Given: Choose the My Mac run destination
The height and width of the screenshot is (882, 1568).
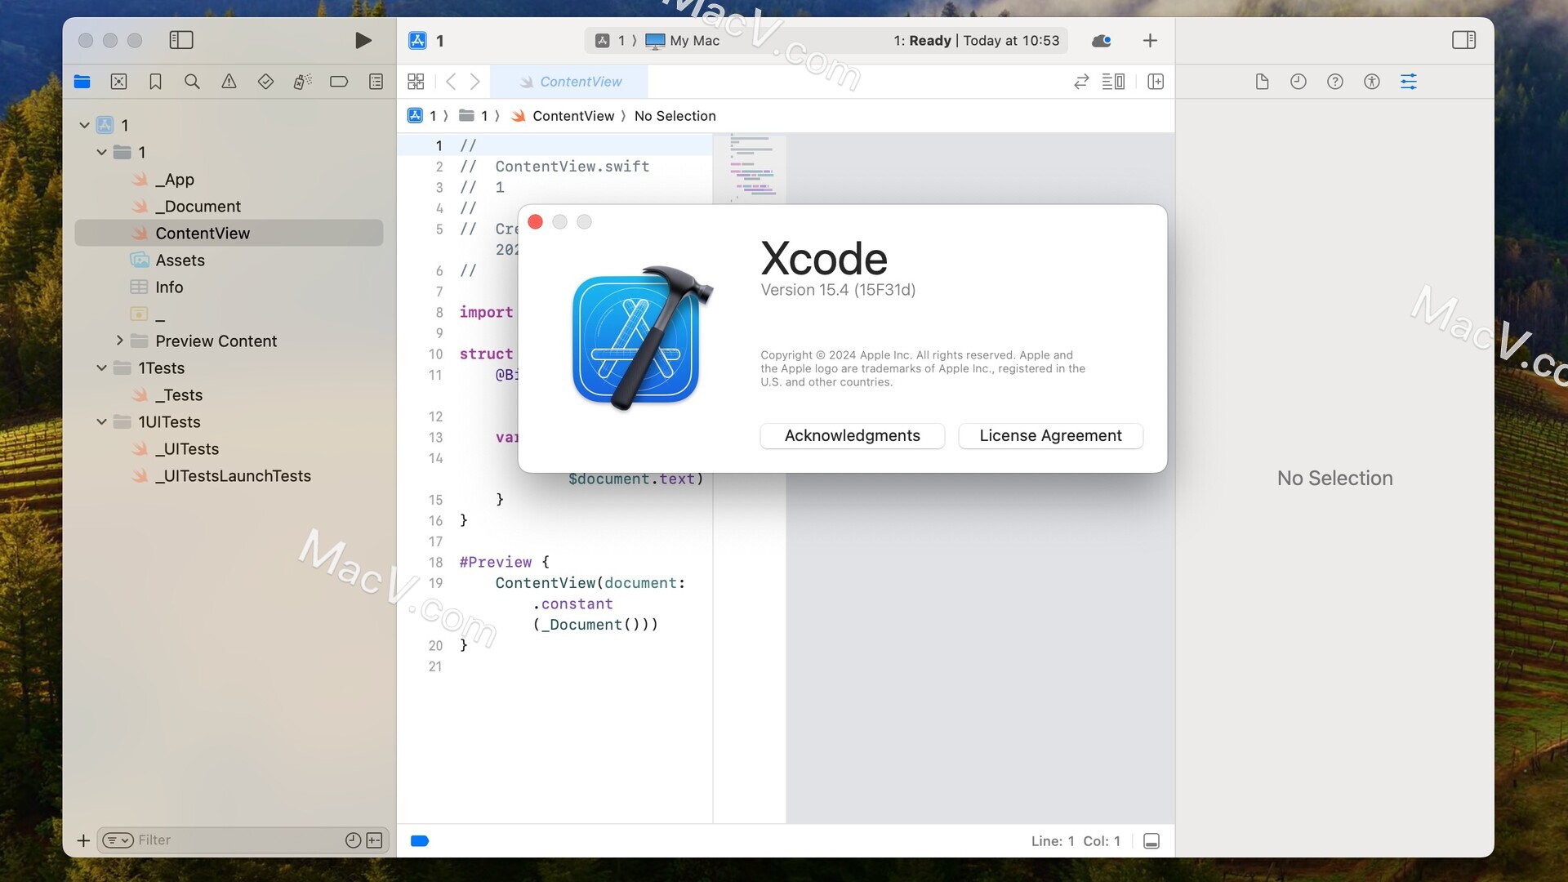Looking at the screenshot, I should pos(683,41).
